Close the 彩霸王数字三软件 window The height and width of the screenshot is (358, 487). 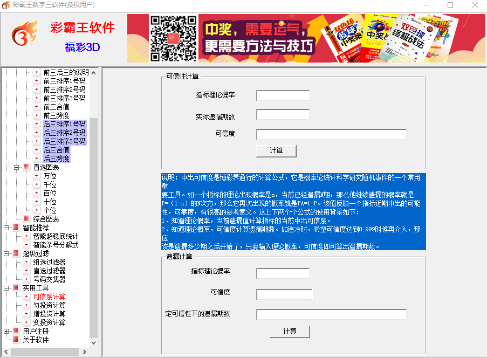pos(475,5)
